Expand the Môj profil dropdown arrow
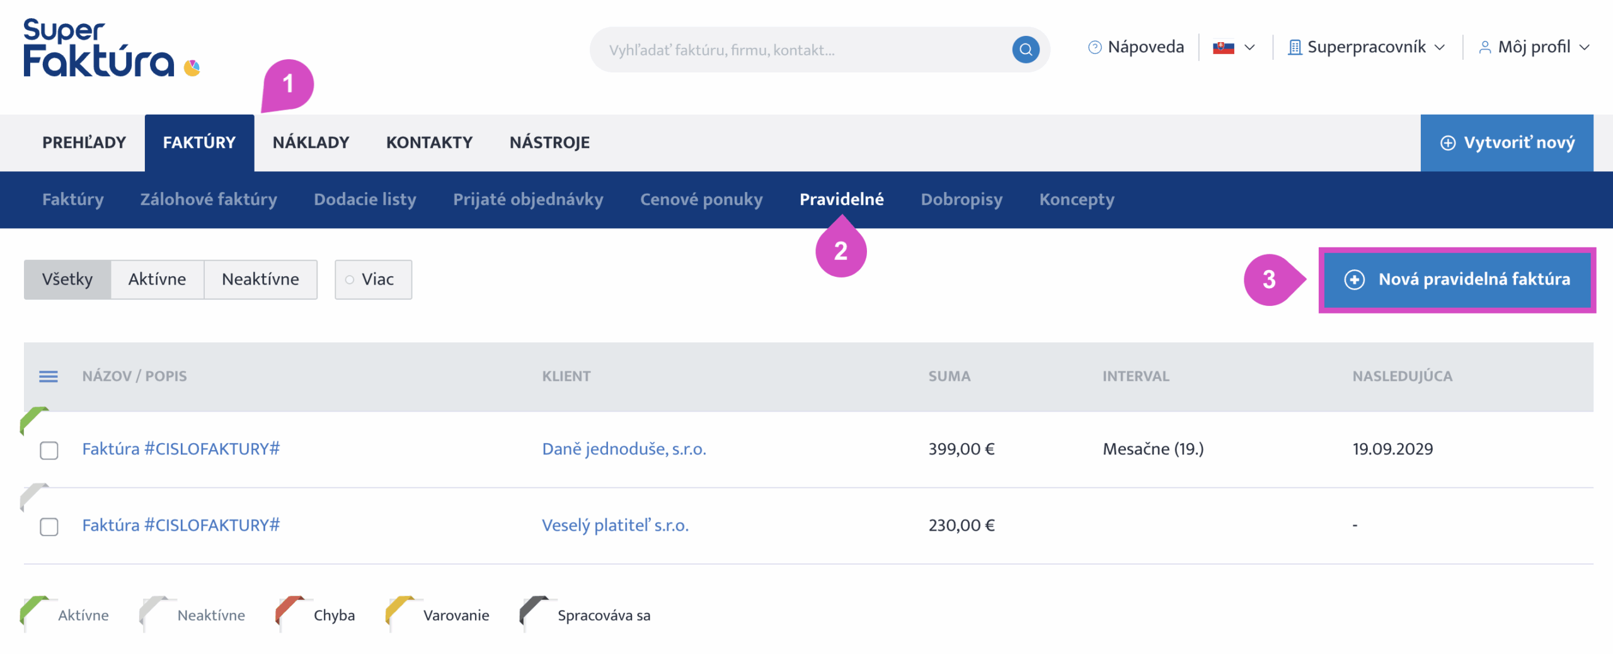Image resolution: width=1613 pixels, height=654 pixels. point(1584,47)
